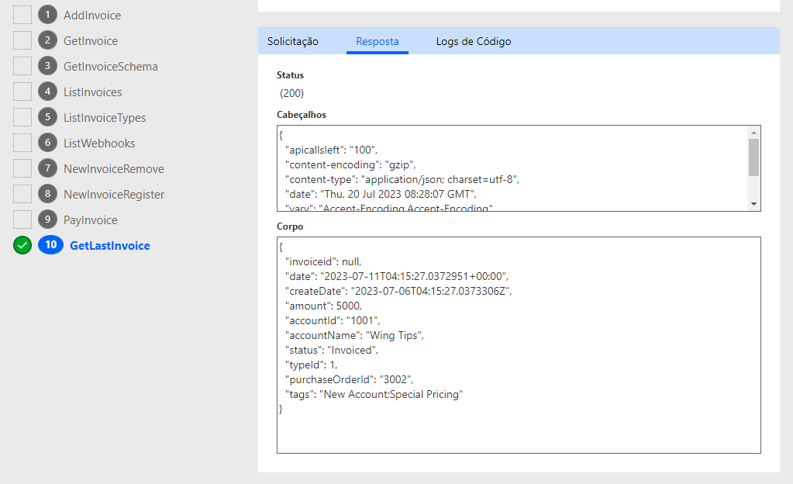Screen dimensions: 793x484
Task: Switch to the Solicitação tab
Action: pyautogui.click(x=293, y=41)
